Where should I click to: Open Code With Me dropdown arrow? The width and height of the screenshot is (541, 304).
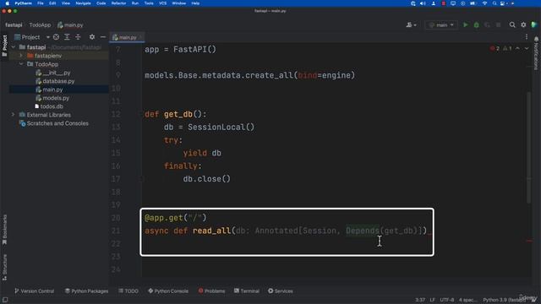pyautogui.click(x=415, y=25)
